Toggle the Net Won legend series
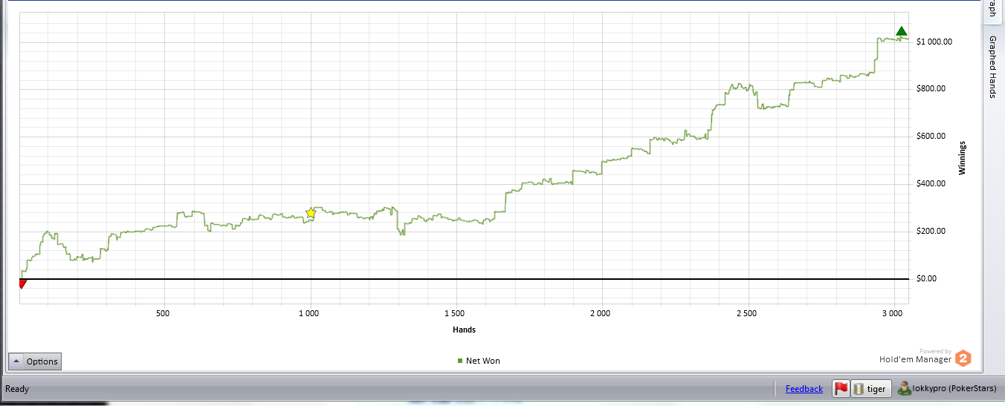The width and height of the screenshot is (1005, 406). (x=479, y=361)
